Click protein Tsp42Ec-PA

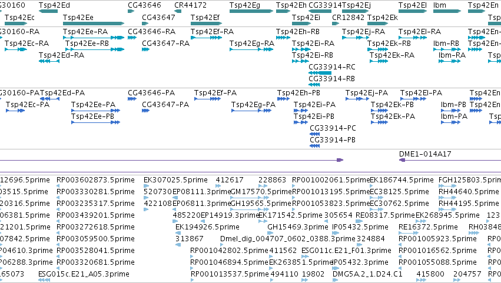(28, 105)
